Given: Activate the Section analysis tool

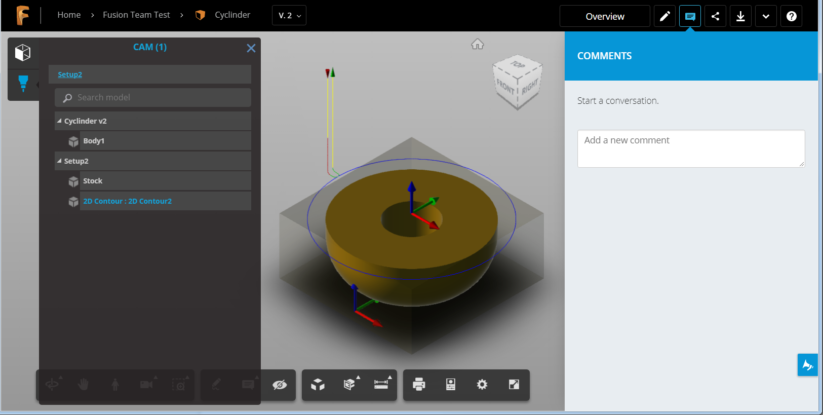Looking at the screenshot, I should point(349,385).
